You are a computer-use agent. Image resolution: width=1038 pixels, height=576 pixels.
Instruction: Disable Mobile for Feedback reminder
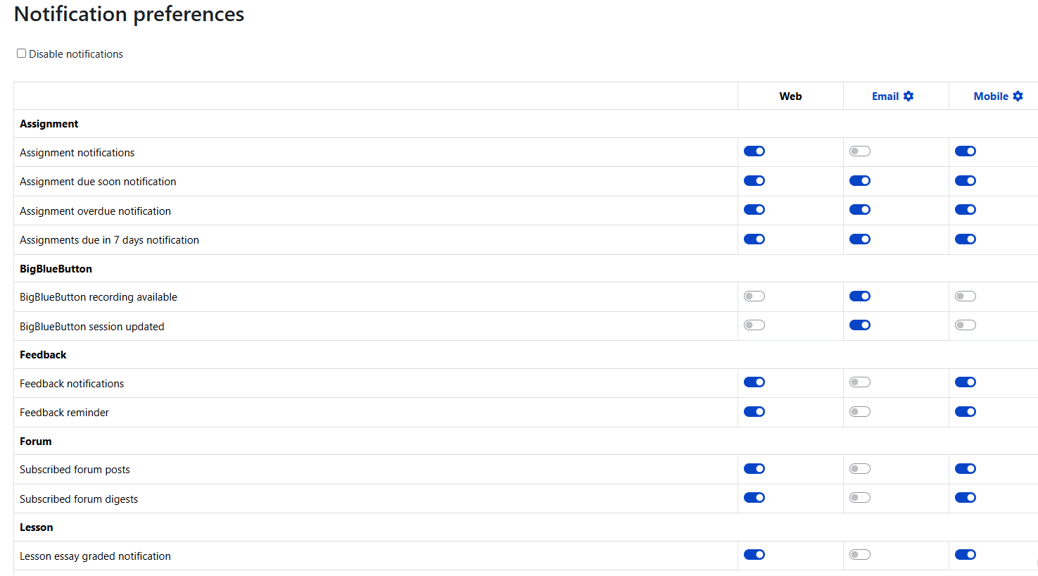966,412
